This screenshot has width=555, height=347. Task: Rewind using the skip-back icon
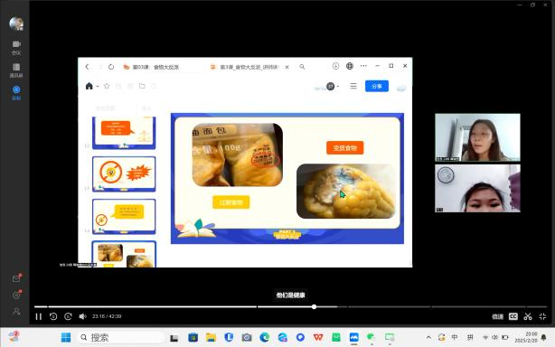[53, 316]
